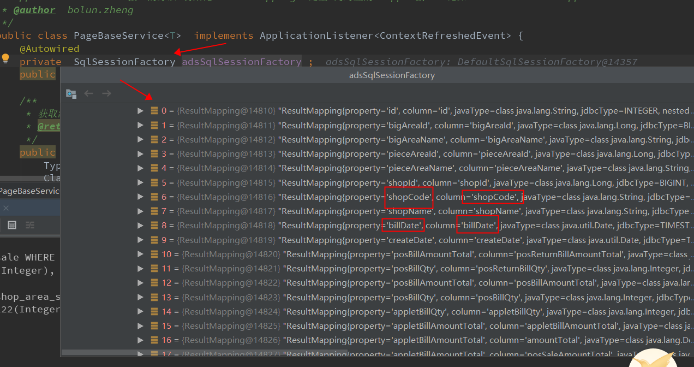Click the back arrow in the popup toolbar
This screenshot has width=694, height=367.
click(88, 93)
